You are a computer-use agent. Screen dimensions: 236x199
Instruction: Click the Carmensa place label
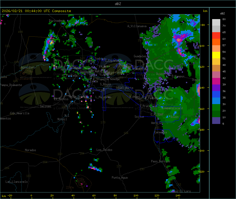pos(160,132)
